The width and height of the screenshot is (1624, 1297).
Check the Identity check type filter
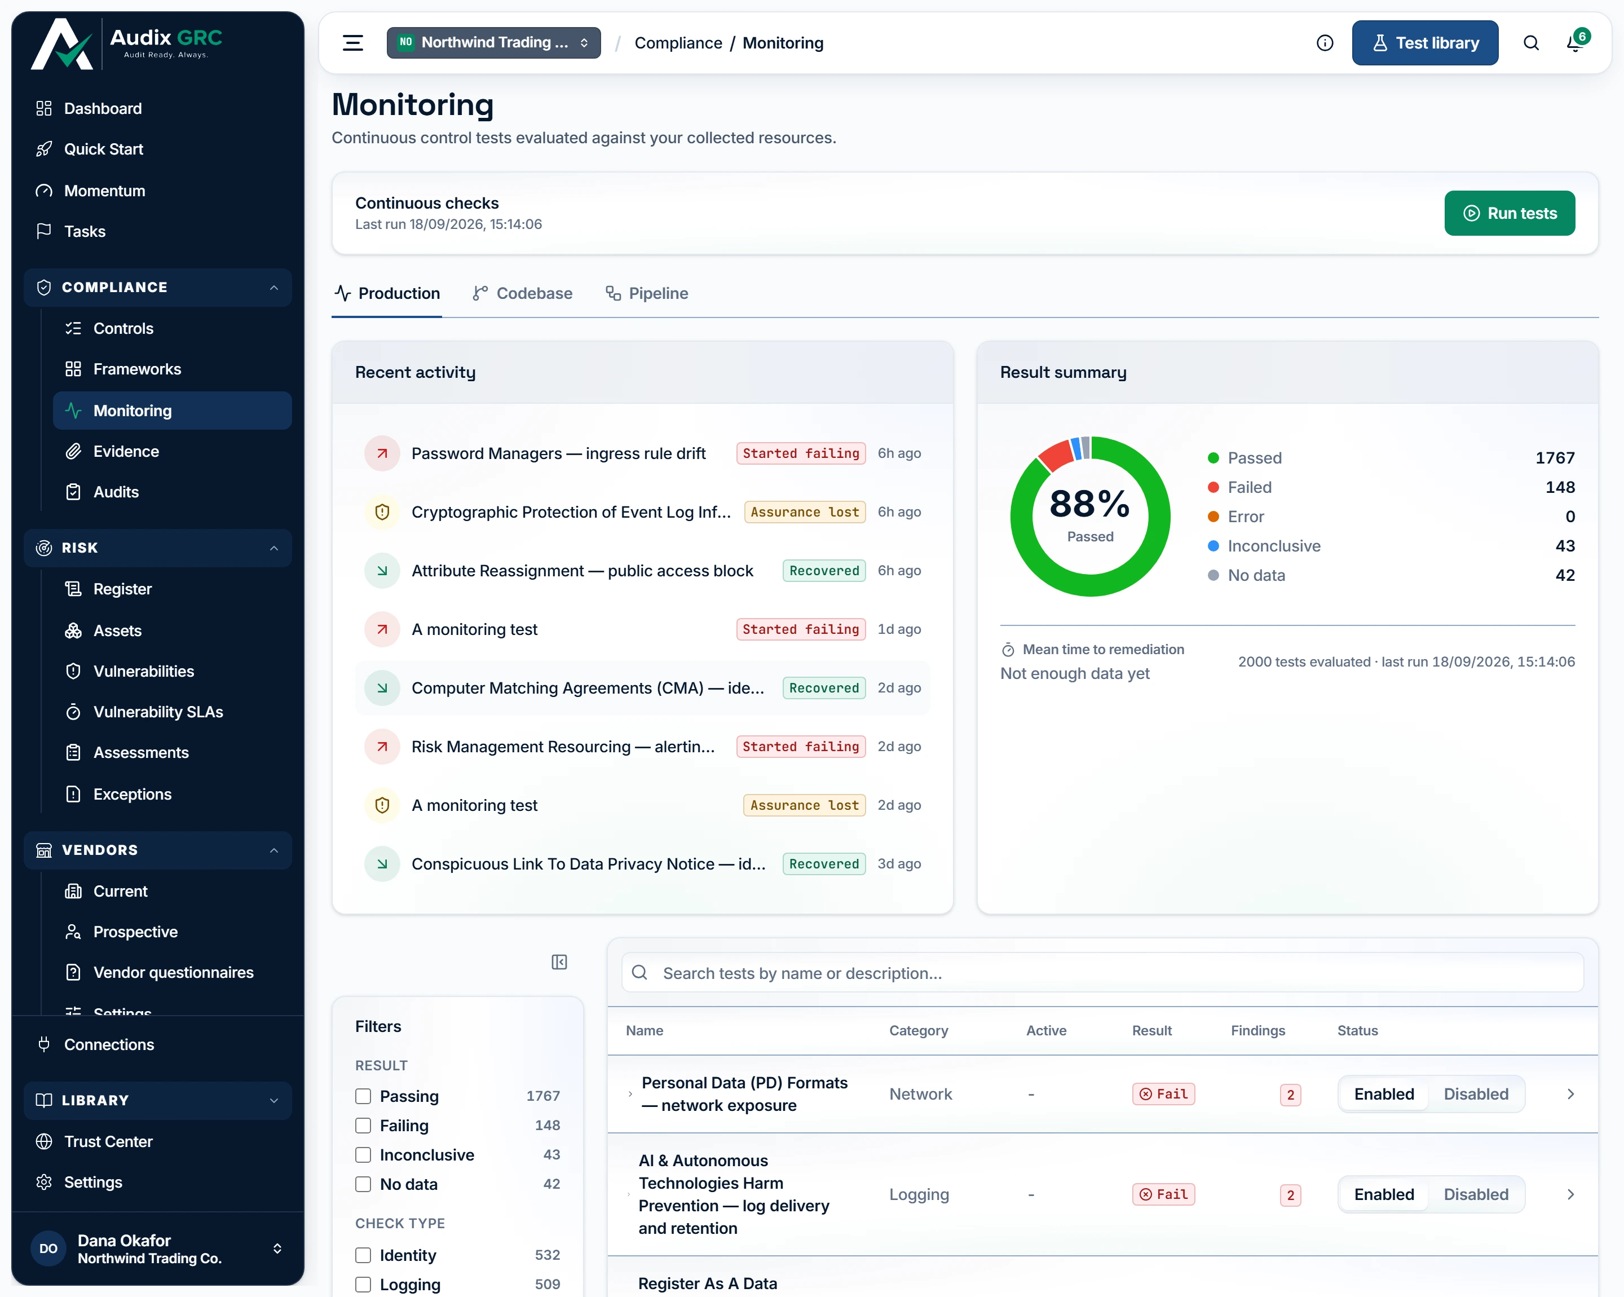(x=363, y=1255)
